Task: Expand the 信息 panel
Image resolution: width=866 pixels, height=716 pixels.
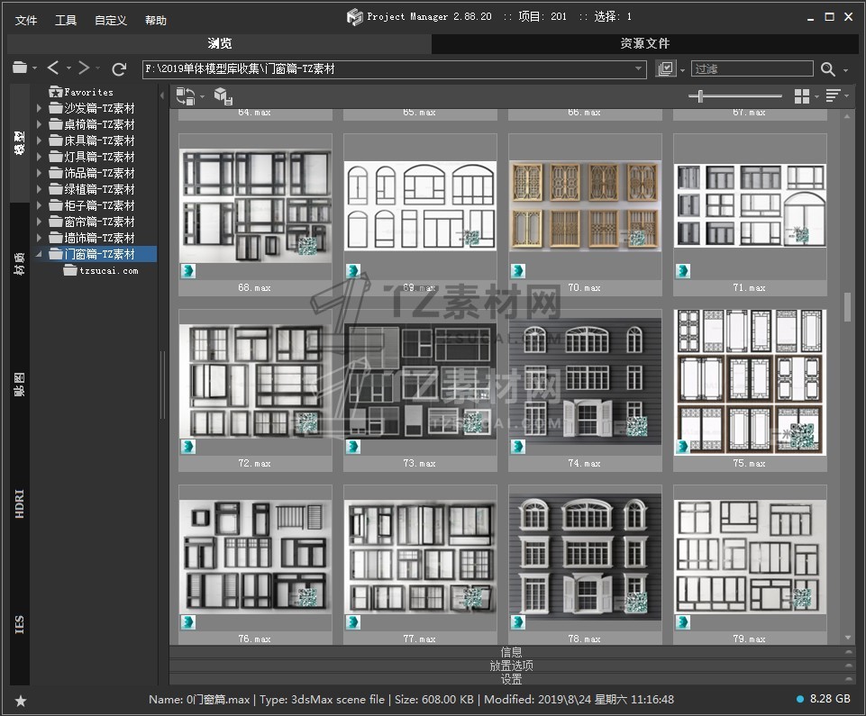Action: tap(511, 652)
